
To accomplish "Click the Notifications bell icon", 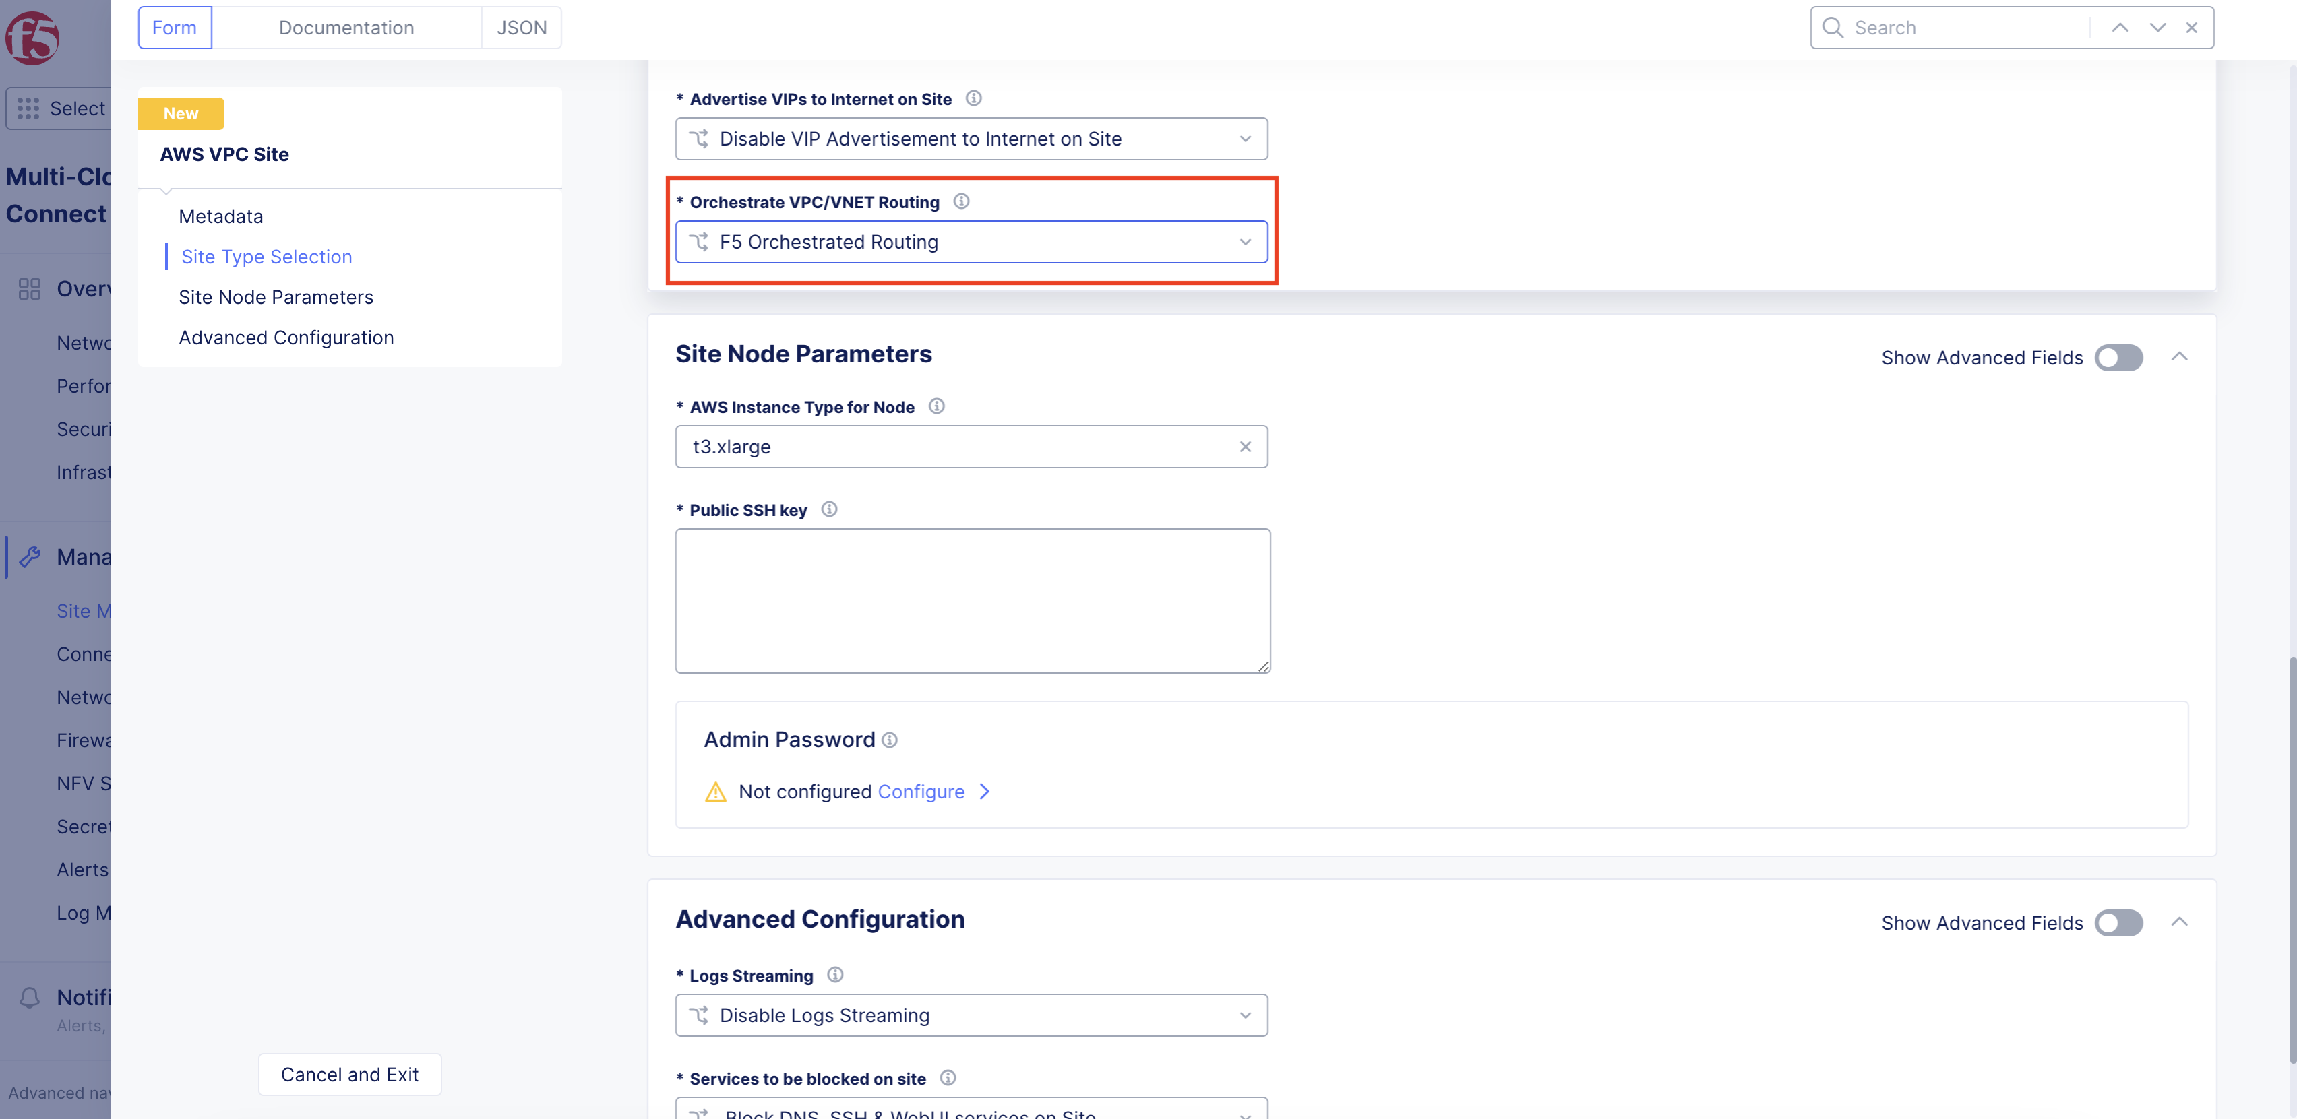I will 30,997.
